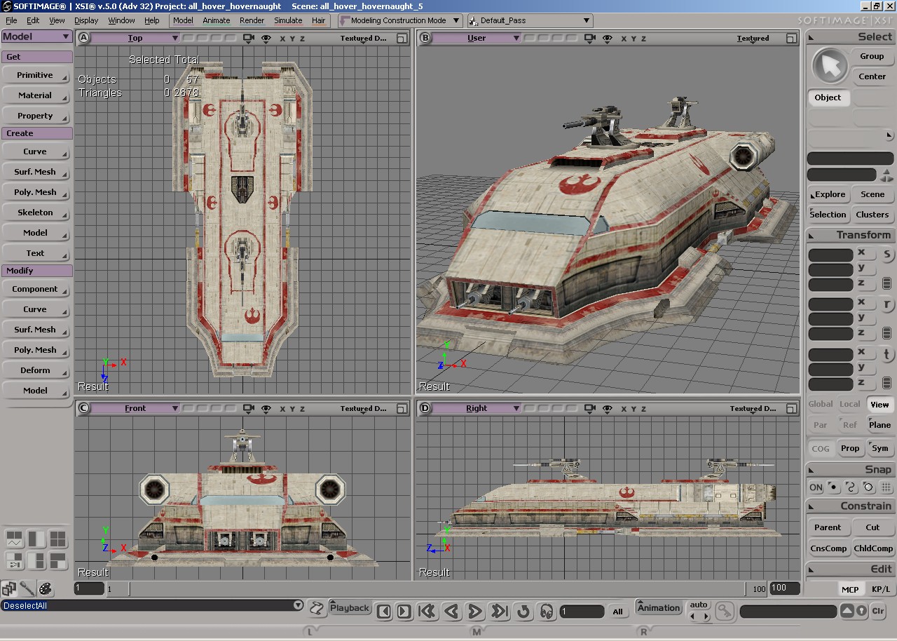Open Front viewport view-type dropdown
This screenshot has height=641, width=897.
[x=135, y=408]
